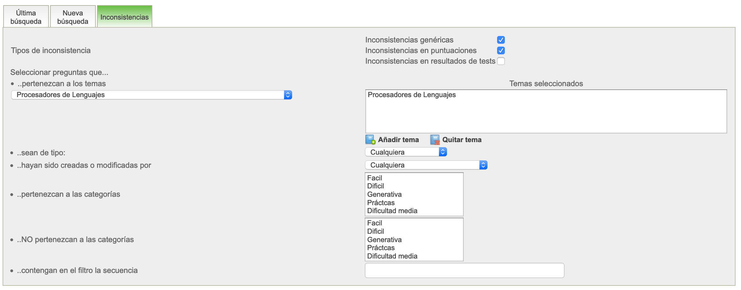This screenshot has width=741, height=290.
Task: Expand the created or modified by dropdown
Action: (x=426, y=165)
